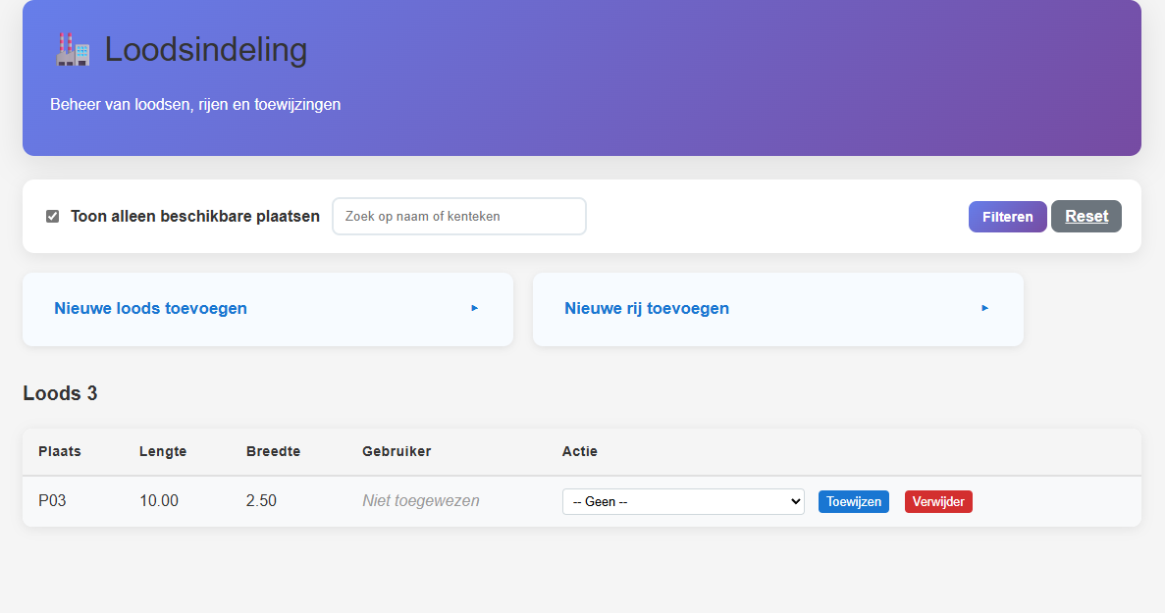Click the 'Breedte' column header
The image size is (1165, 613).
(x=274, y=451)
